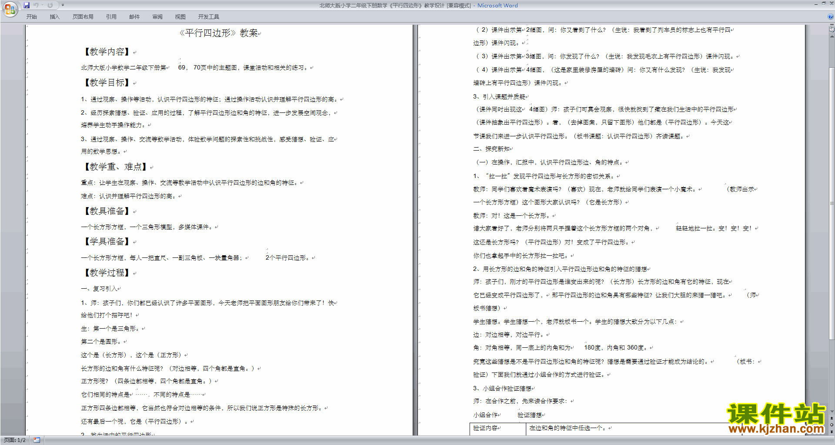The height and width of the screenshot is (445, 835).
Task: Select the 审阅 ribbon tab
Action: click(x=157, y=17)
